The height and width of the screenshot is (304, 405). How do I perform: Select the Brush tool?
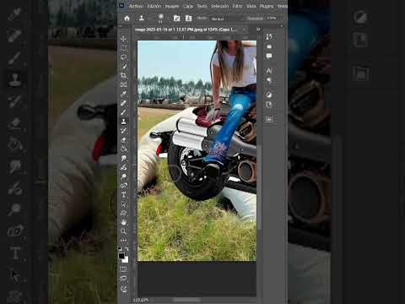[123, 112]
